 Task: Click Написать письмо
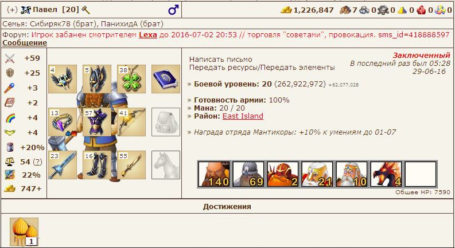220,60
